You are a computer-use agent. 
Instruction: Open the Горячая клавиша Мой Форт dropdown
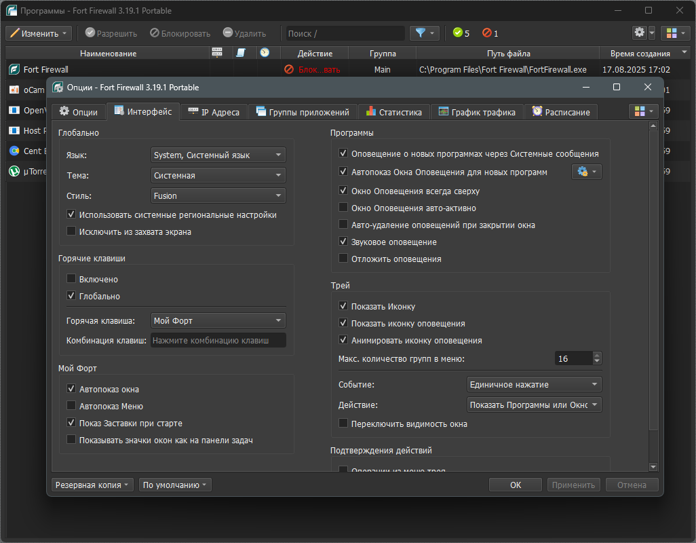click(x=218, y=320)
